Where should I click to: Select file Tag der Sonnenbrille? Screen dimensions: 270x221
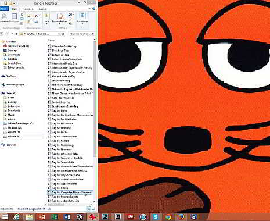63,162
